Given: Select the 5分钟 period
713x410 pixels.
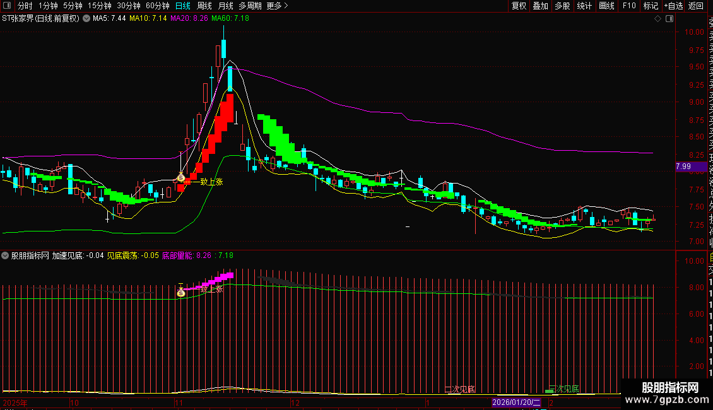Looking at the screenshot, I should 73,6.
